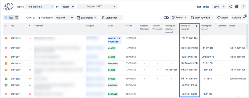Click the 06/Nov/23 created date
The width and height of the screenshot is (249, 98).
coord(131,85)
